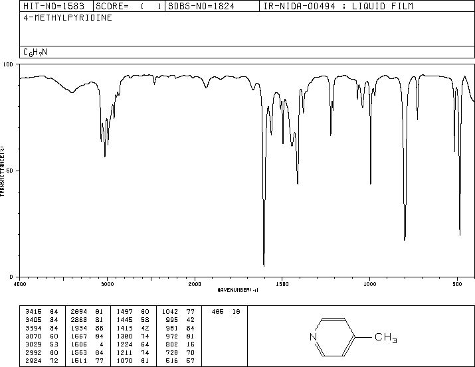This screenshot has width=475, height=367.
Task: Select the SCORE= ( ) header cell
Action: point(128,7)
